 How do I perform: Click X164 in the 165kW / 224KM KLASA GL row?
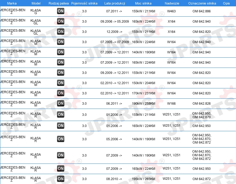coord(171,21)
